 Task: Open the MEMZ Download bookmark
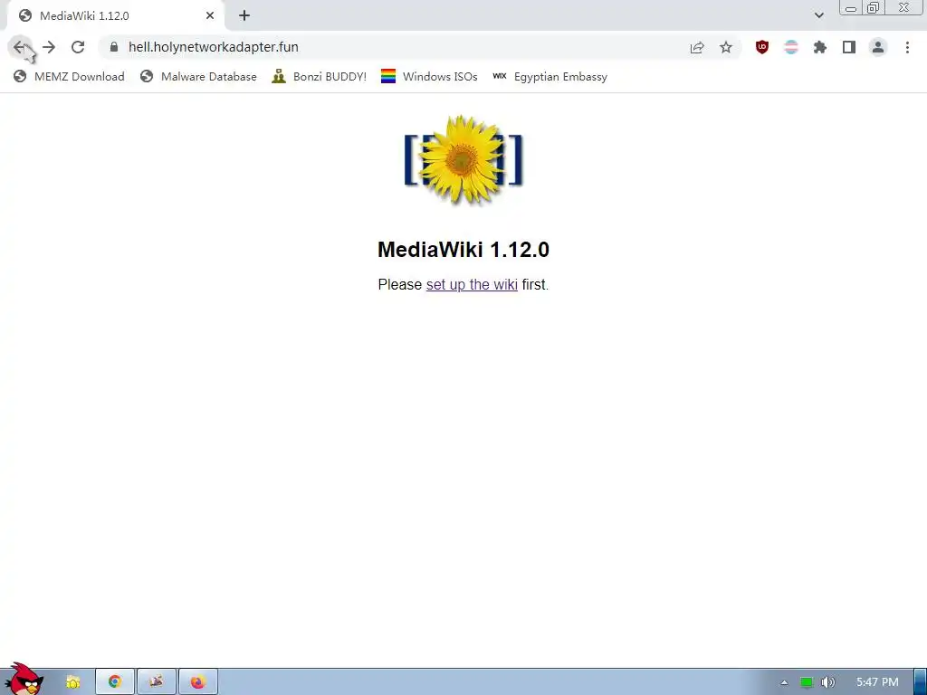pos(69,77)
